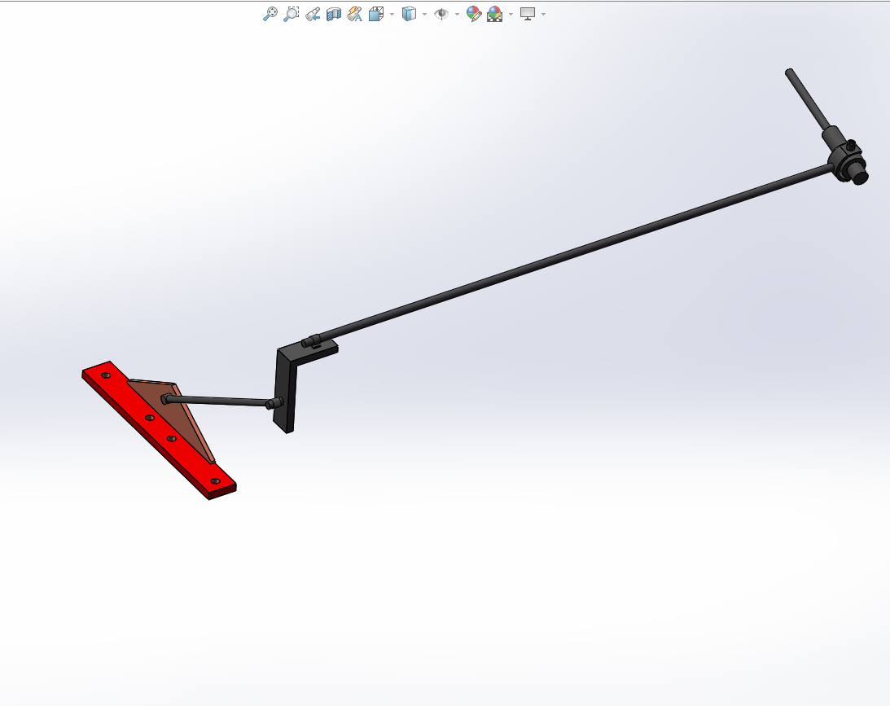This screenshot has width=890, height=706.
Task: Click the Display Style icon
Action: point(409,14)
